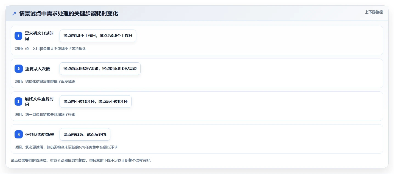Click the step number 1 badge
Screen dimensions: 394x174
tap(18, 36)
